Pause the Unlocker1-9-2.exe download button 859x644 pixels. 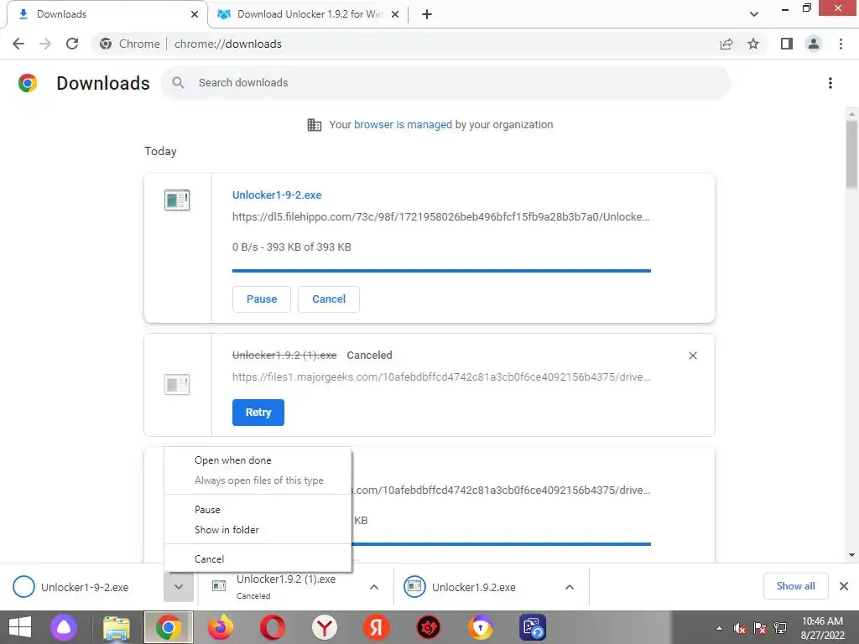click(x=262, y=299)
